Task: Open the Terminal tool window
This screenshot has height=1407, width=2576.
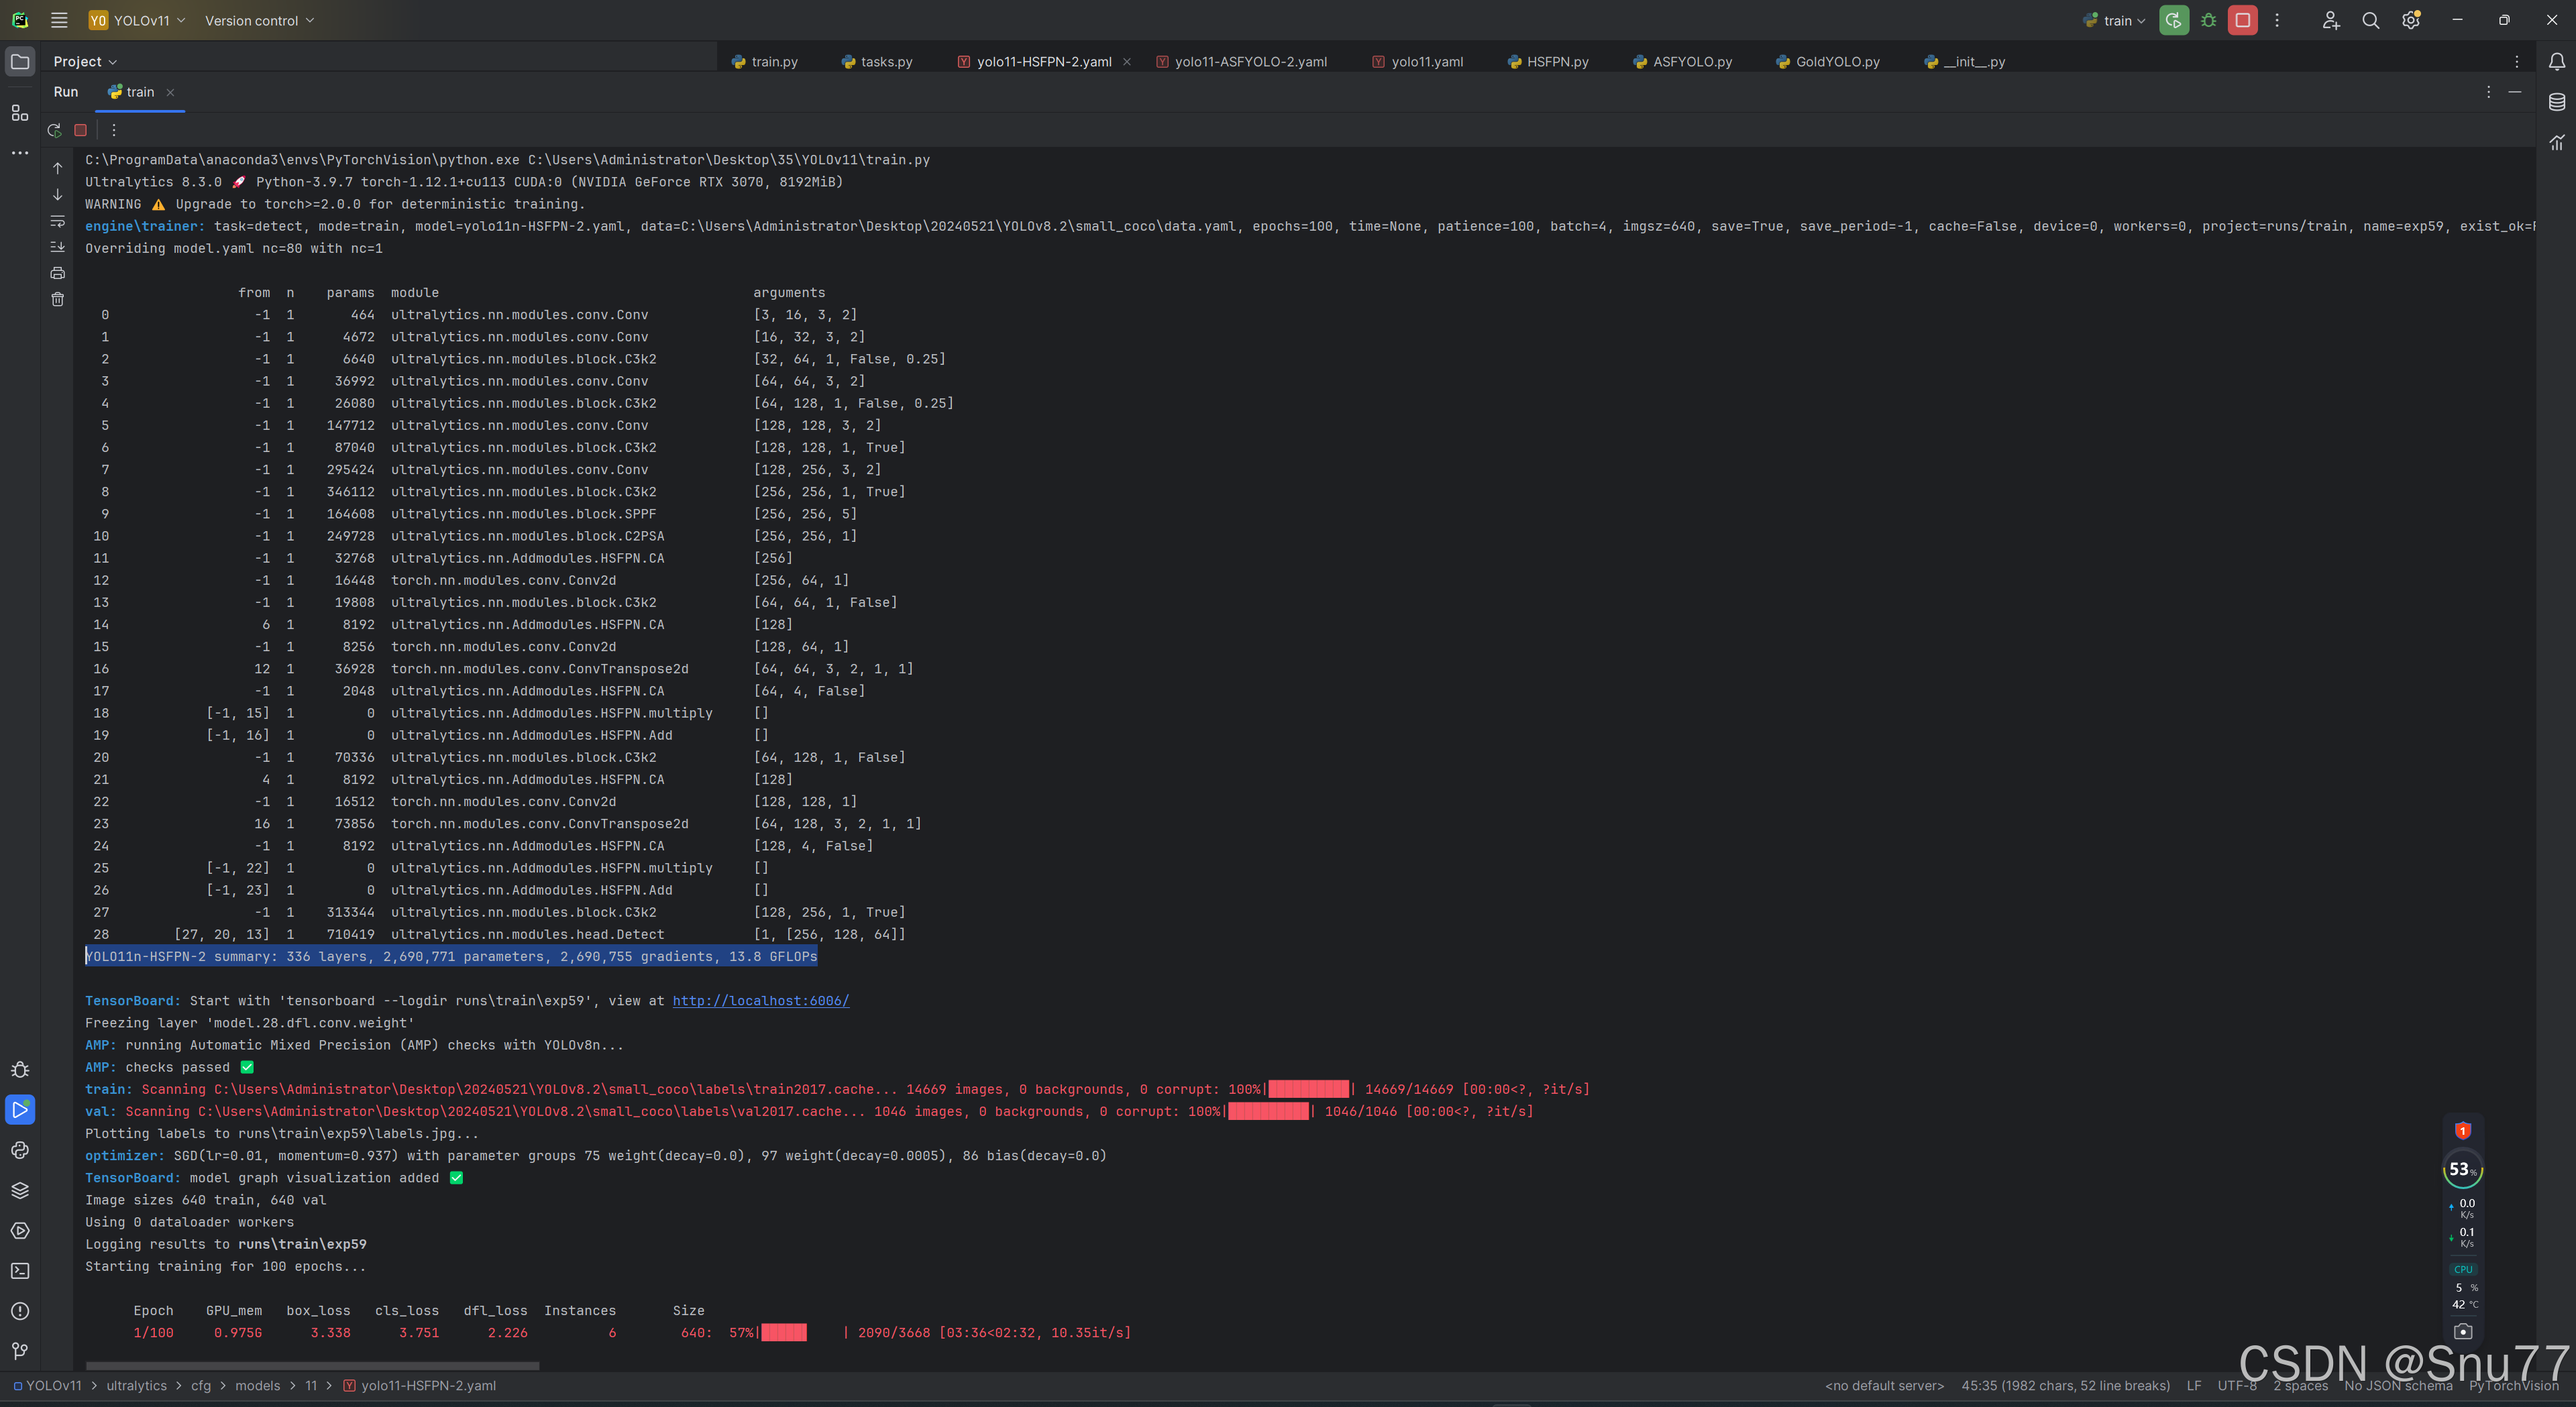Action: coord(20,1271)
